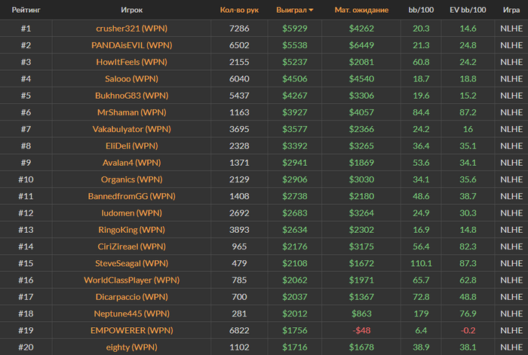This screenshot has height=355, width=528.
Task: Select WorldClassPlayer (WPN) link
Action: (x=132, y=280)
